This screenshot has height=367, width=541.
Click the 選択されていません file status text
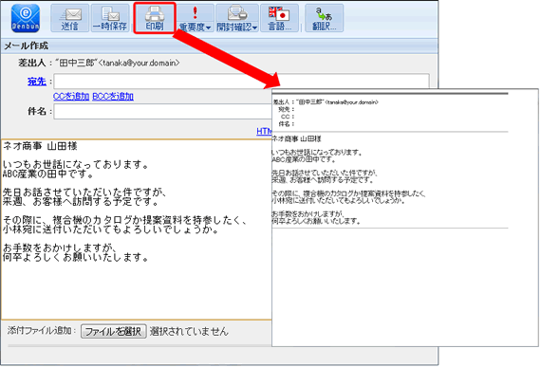189,331
